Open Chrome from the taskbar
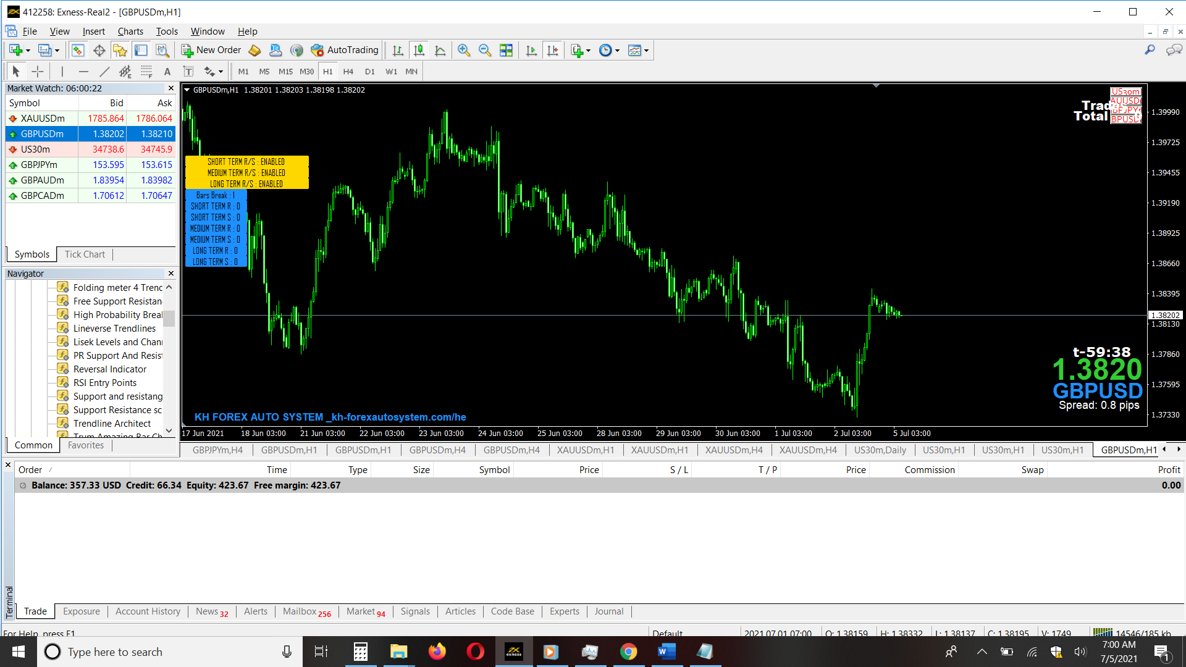1186x667 pixels. pyautogui.click(x=628, y=652)
